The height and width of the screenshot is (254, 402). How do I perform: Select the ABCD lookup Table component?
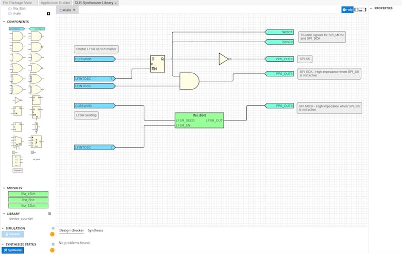click(x=36, y=142)
